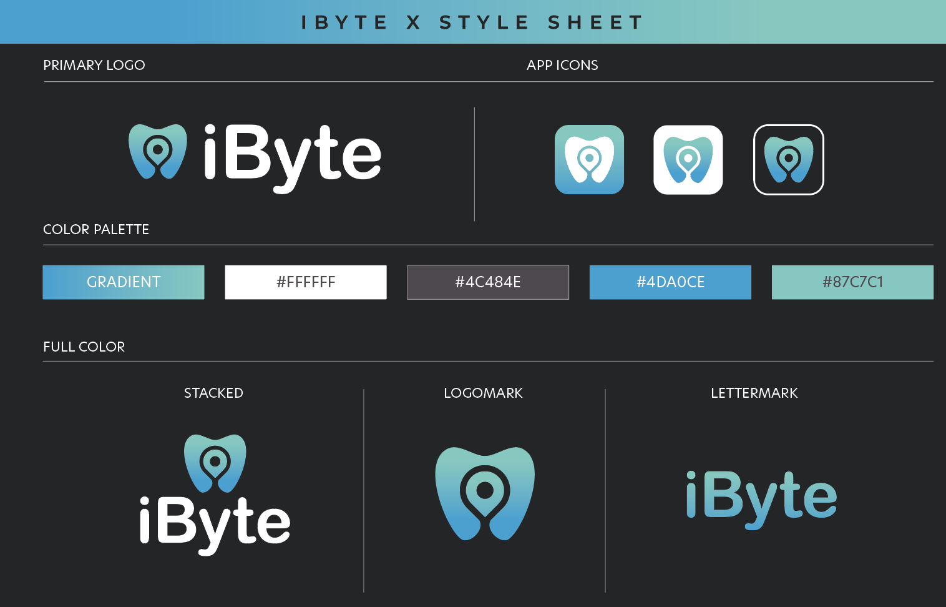Click the FULL COLOR heading

click(x=84, y=347)
